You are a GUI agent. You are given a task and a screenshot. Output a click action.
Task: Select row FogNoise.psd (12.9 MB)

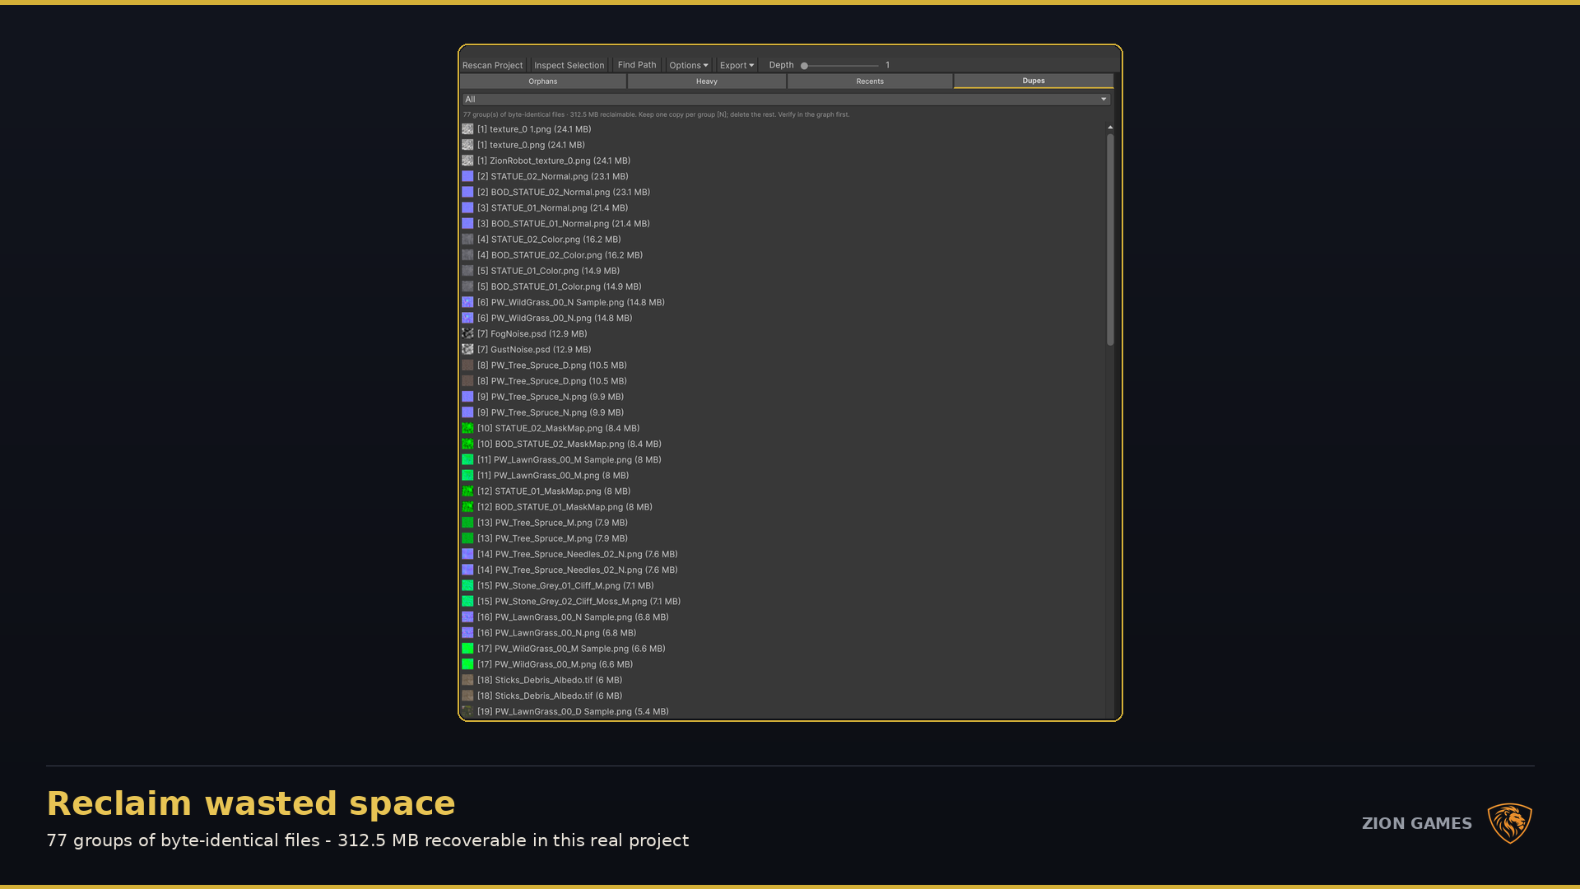tap(782, 333)
